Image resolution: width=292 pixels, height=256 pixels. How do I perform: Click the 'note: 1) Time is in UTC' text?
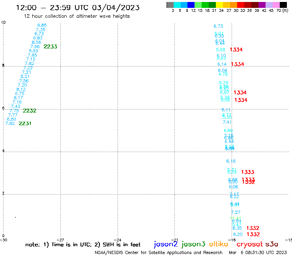(58, 245)
